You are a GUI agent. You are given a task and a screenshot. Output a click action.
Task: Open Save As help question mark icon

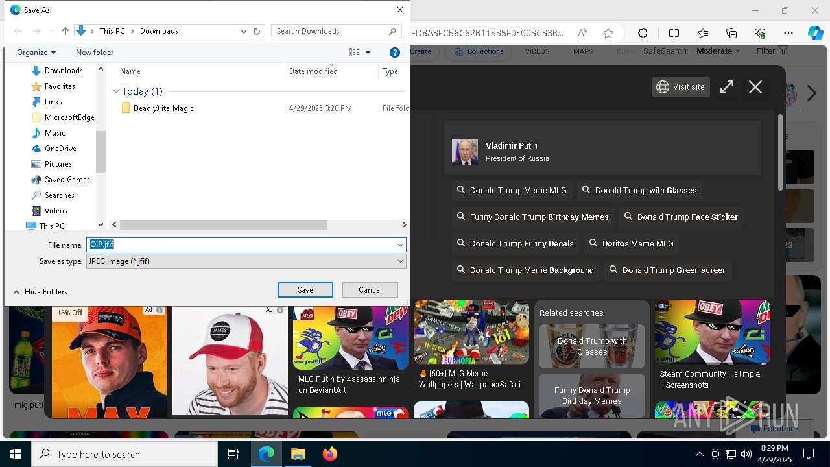click(x=395, y=53)
